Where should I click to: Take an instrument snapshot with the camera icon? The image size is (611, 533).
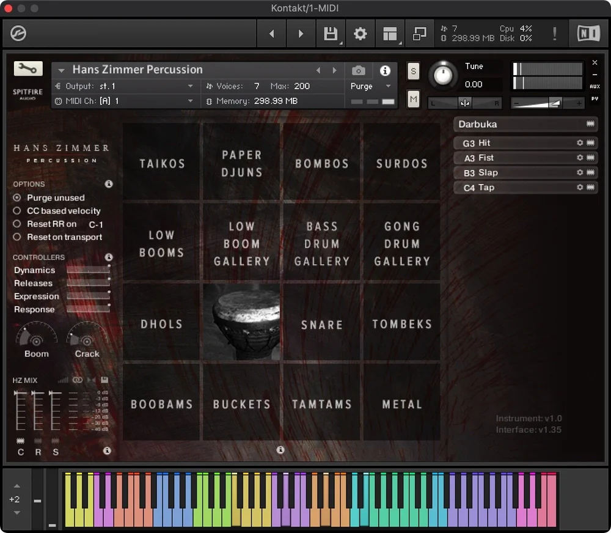[x=358, y=70]
